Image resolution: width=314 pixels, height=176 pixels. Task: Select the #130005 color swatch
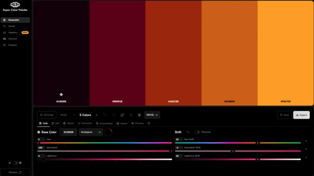[61, 53]
